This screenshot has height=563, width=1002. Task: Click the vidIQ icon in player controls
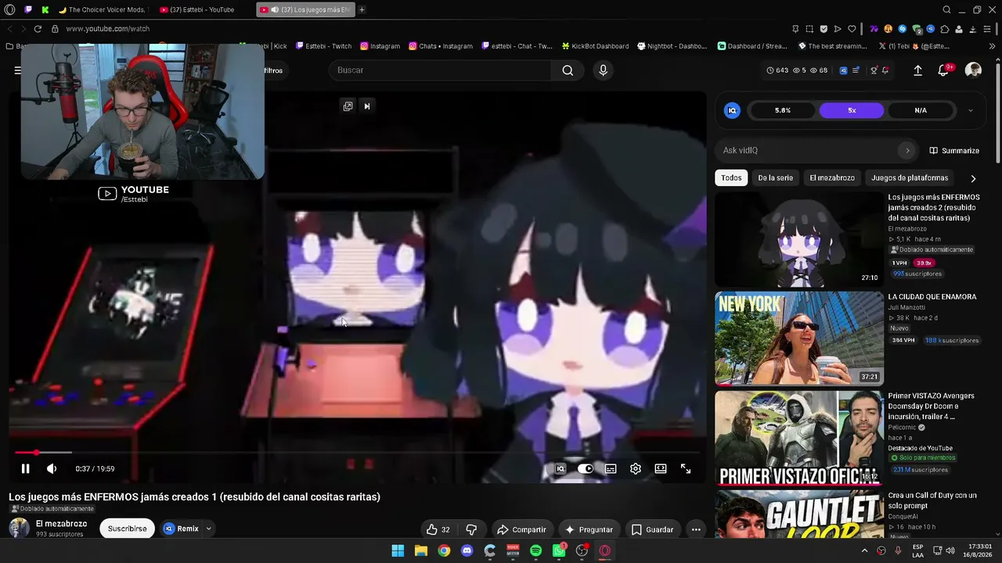coord(560,468)
